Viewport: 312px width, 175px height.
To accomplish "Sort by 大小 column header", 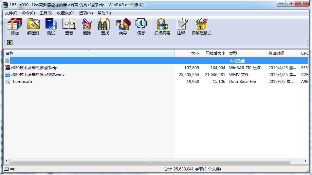I will pyautogui.click(x=188, y=53).
